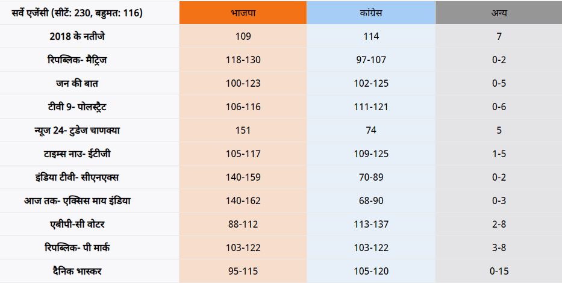
Task: Click the जन की बात row label
Action: [x=90, y=83]
